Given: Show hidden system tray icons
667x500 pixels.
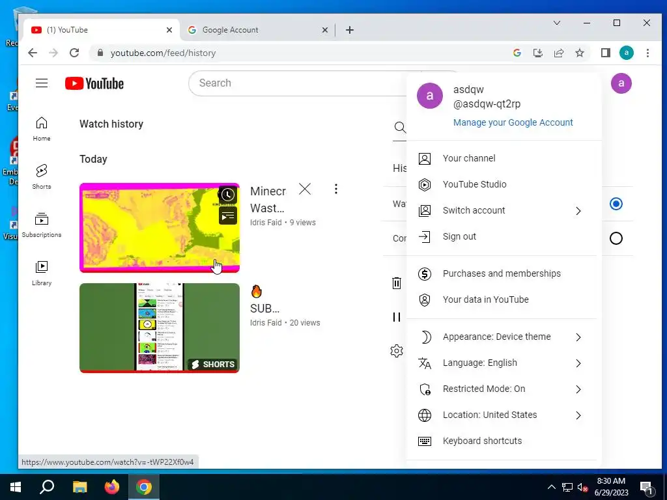Looking at the screenshot, I should coord(551,487).
